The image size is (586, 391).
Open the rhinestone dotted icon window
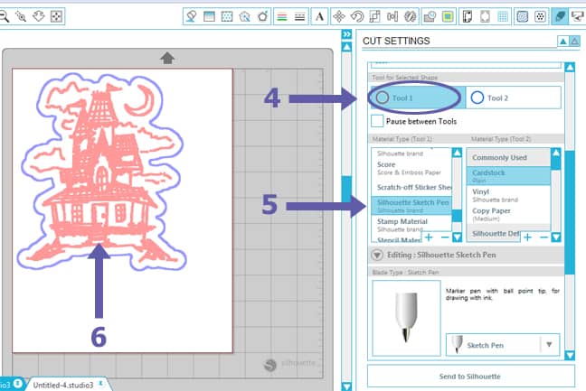540,16
